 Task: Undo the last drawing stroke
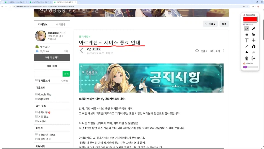coord(247,52)
